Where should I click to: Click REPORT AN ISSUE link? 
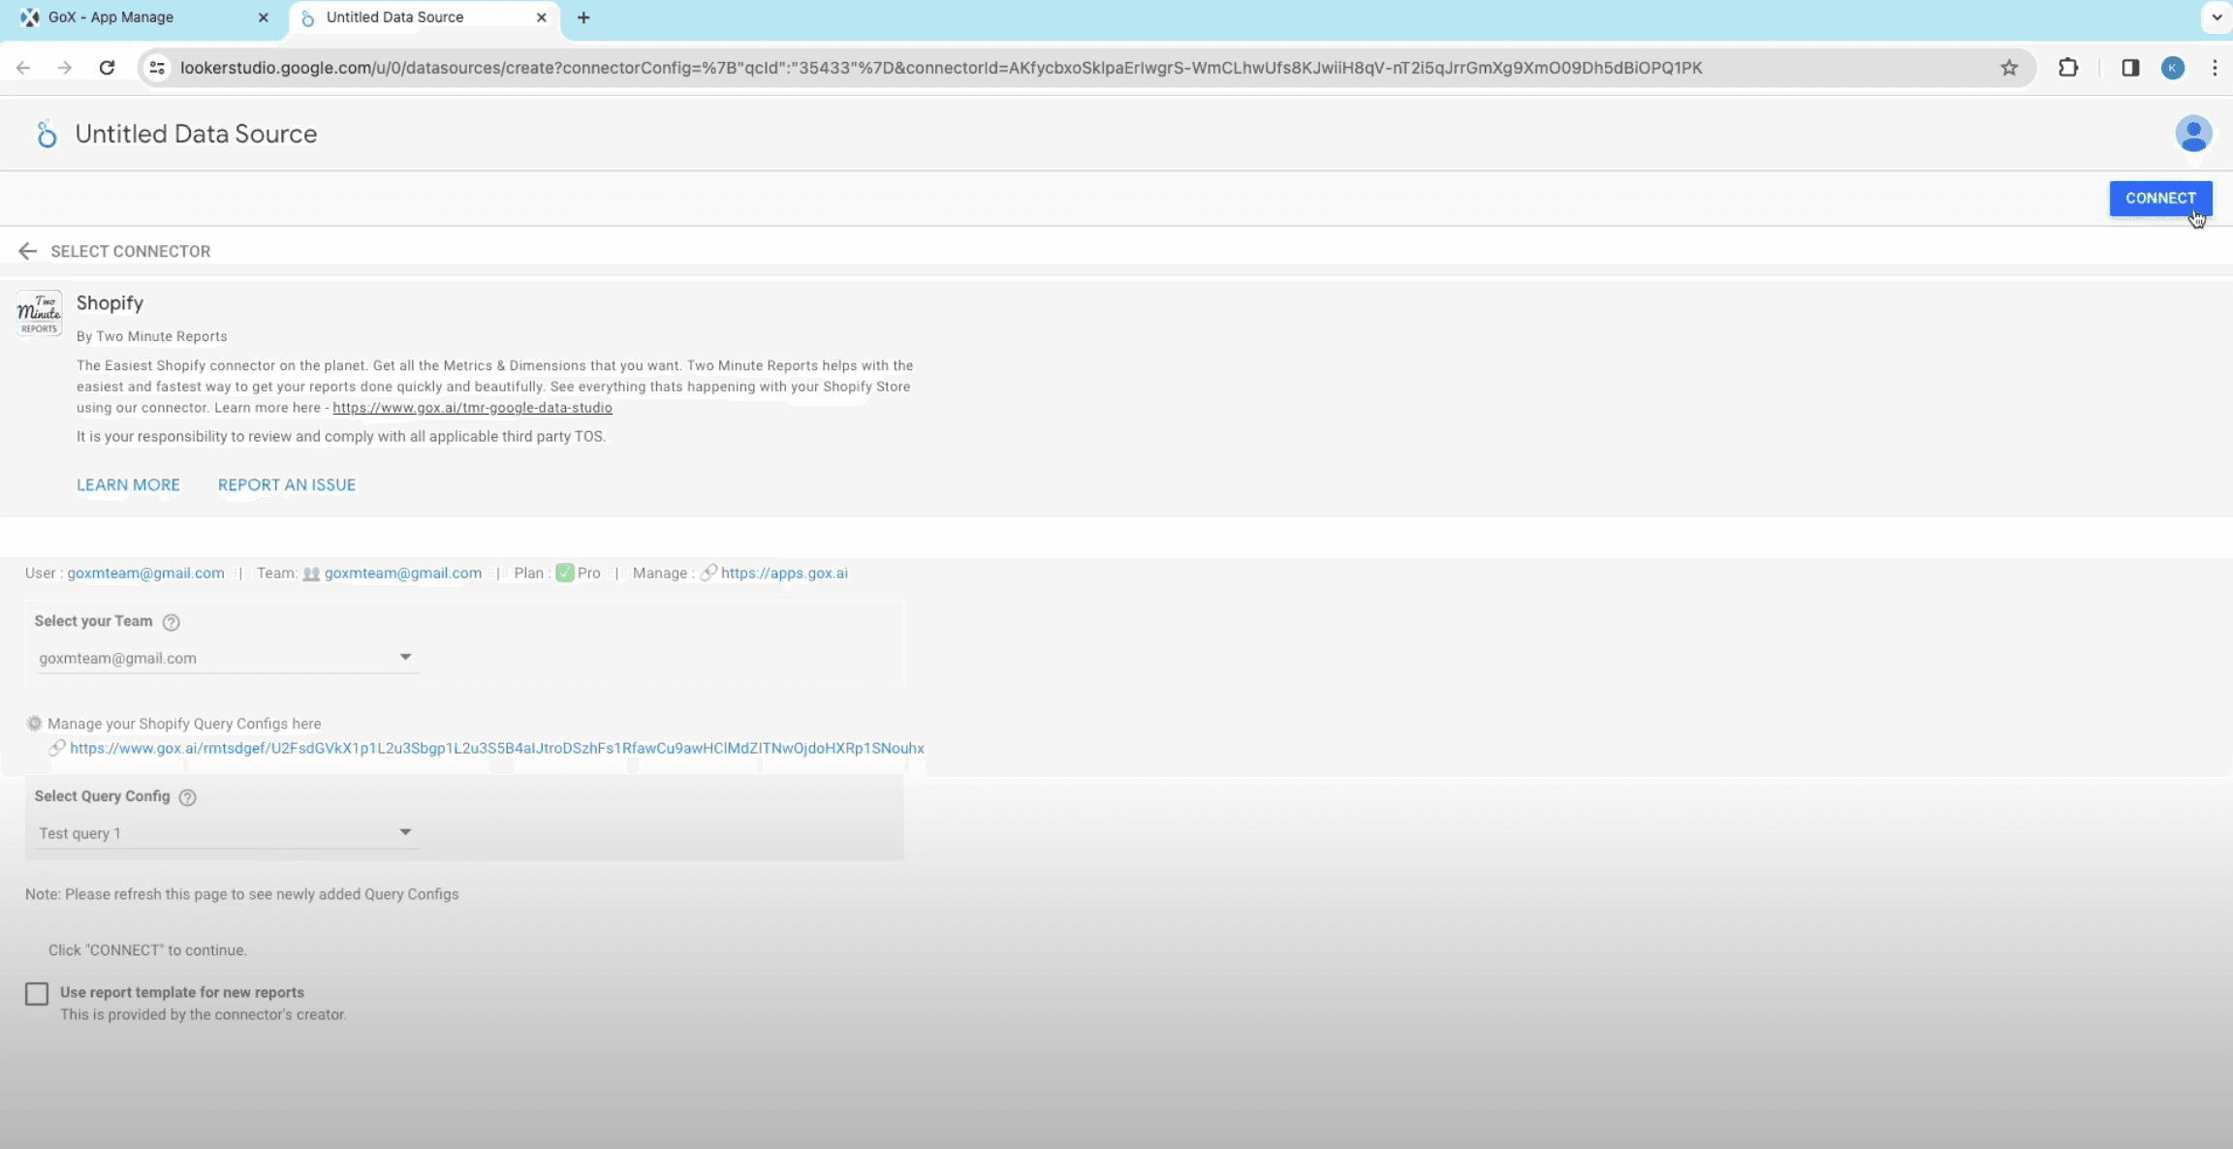[x=287, y=485]
